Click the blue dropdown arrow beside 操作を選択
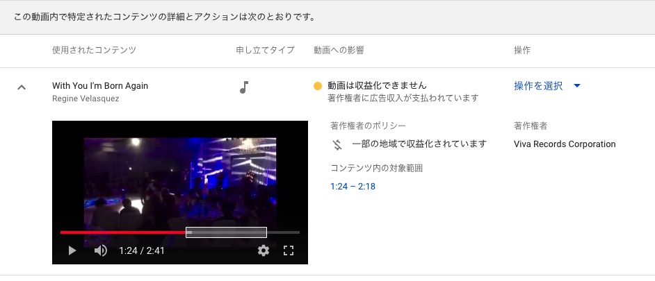655x281 pixels. point(577,86)
